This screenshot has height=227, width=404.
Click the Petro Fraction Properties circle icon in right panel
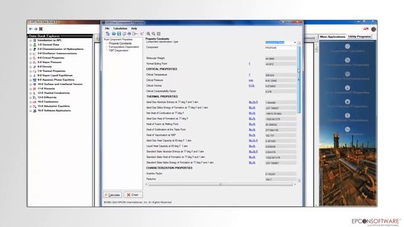347,102
